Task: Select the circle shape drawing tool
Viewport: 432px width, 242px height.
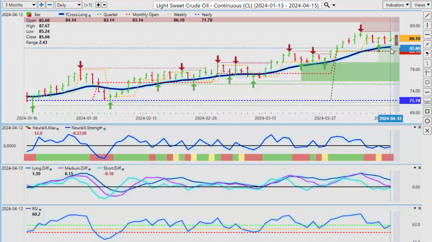Action: point(427,121)
